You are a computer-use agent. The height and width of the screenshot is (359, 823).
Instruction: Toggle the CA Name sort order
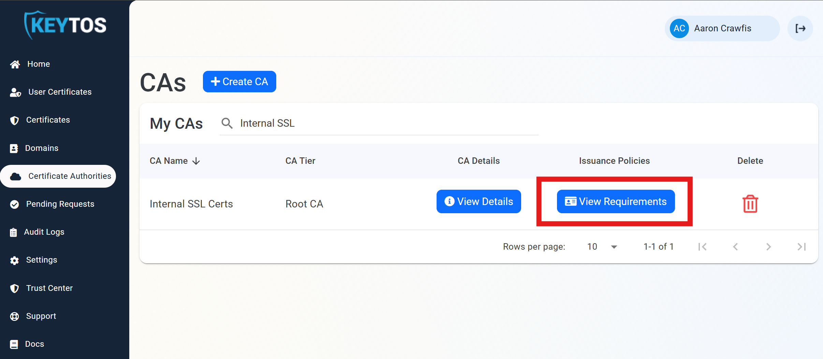pyautogui.click(x=196, y=161)
